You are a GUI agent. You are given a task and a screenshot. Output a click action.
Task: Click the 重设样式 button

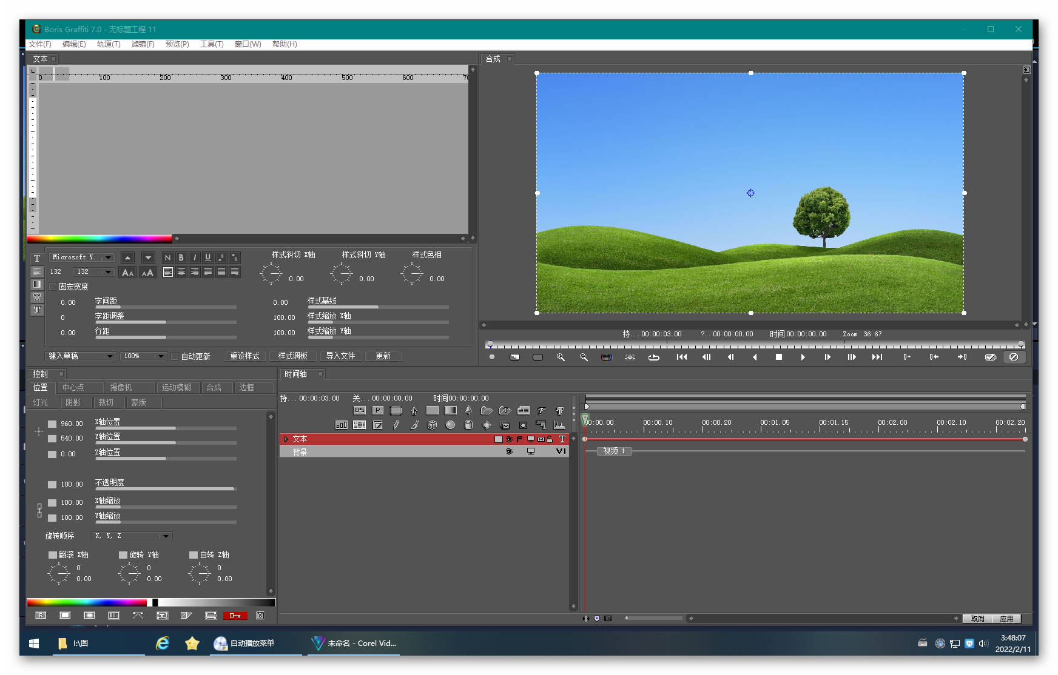(x=245, y=356)
